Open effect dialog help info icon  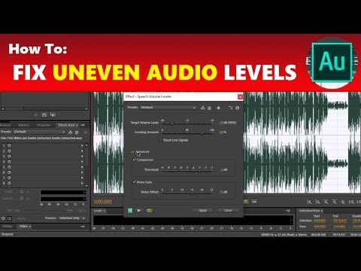(x=238, y=108)
